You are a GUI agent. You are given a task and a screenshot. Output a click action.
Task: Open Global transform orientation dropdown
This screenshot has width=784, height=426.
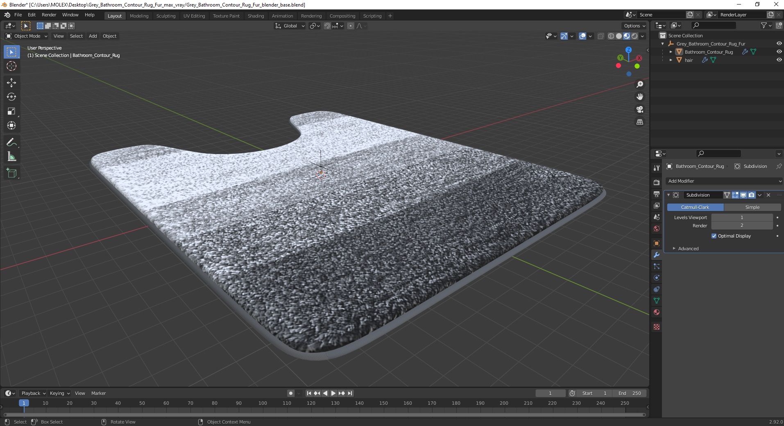pos(290,26)
